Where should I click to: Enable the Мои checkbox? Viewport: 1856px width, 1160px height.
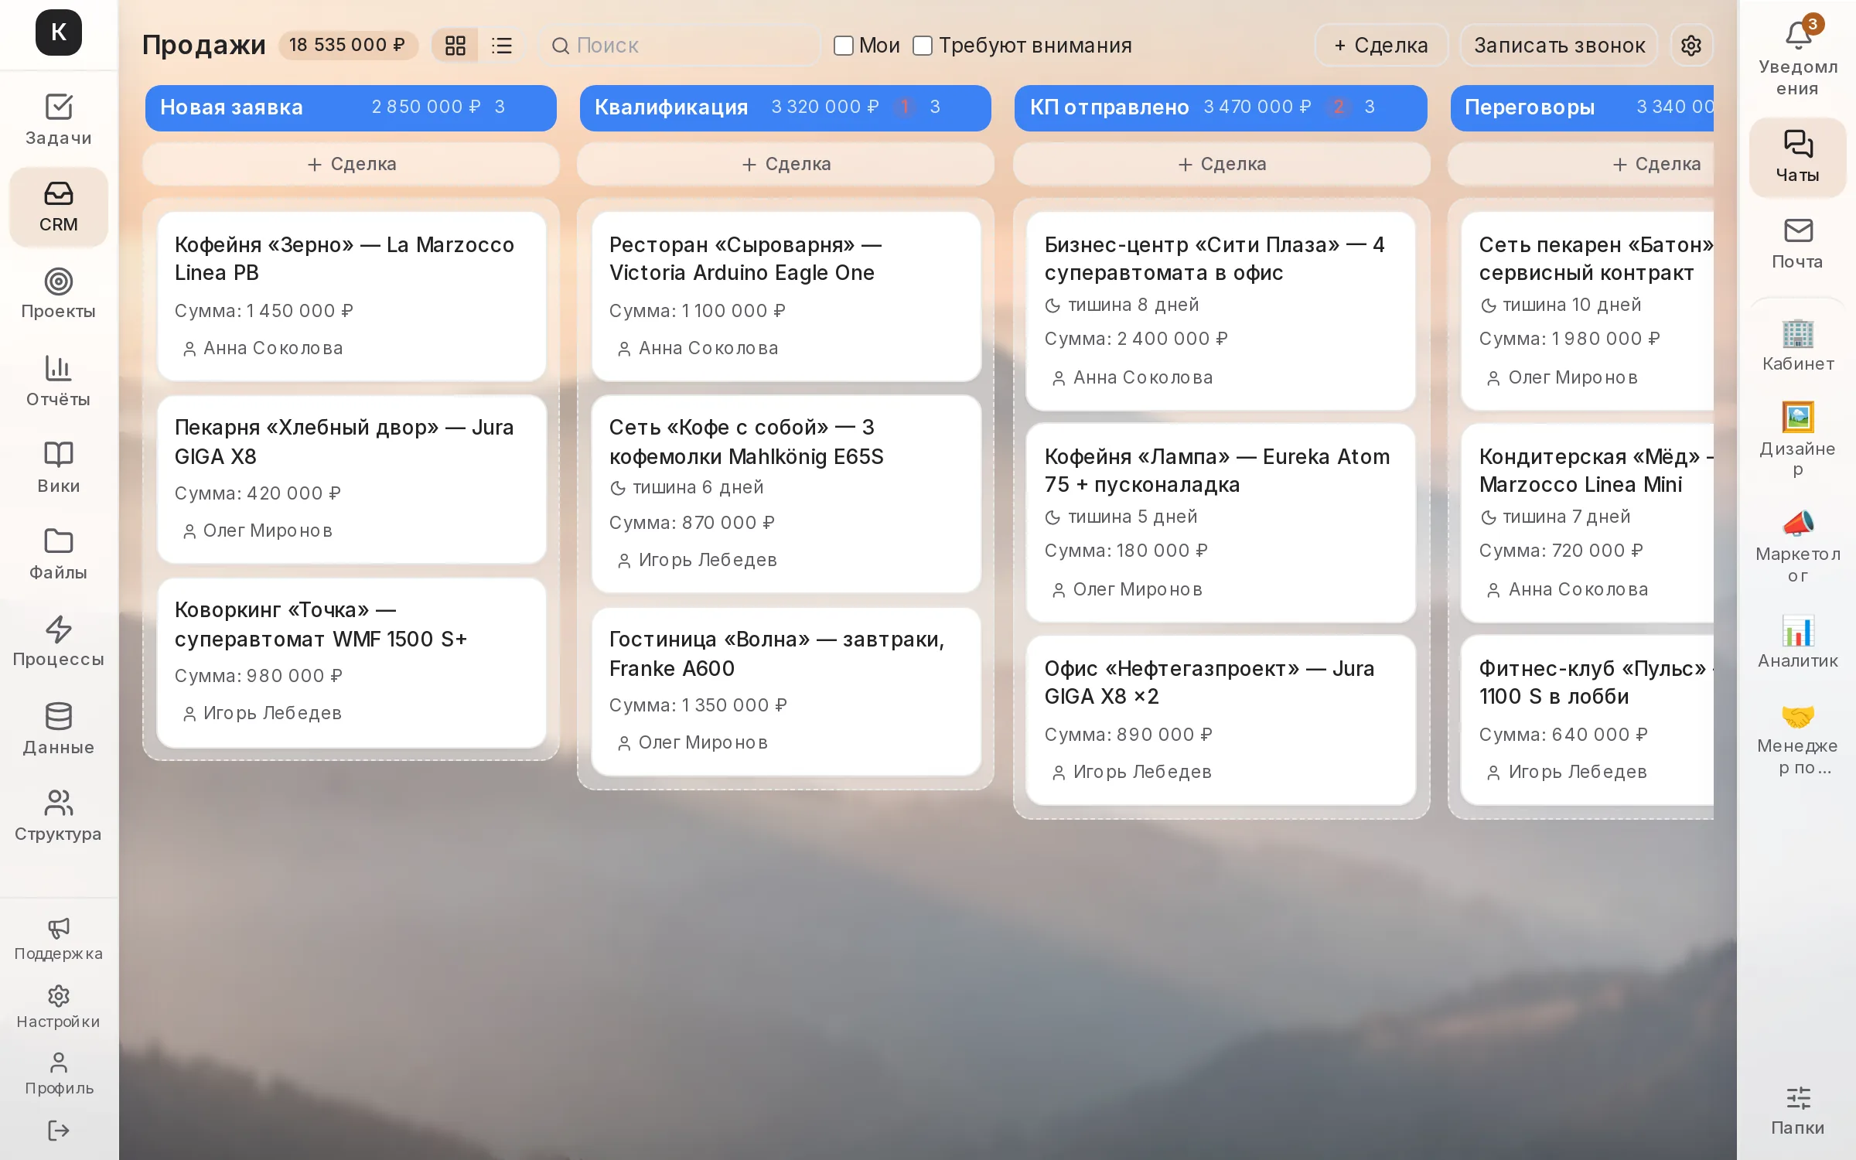[x=843, y=46]
